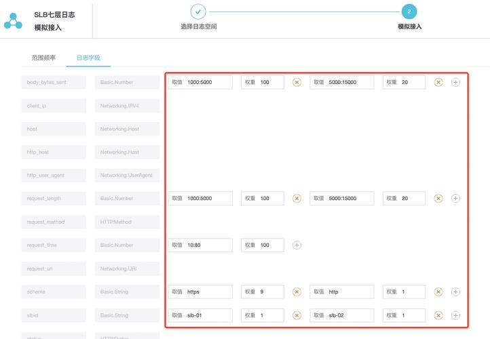
Task: Remove the slb-01 value in slbid row
Action: (x=297, y=315)
